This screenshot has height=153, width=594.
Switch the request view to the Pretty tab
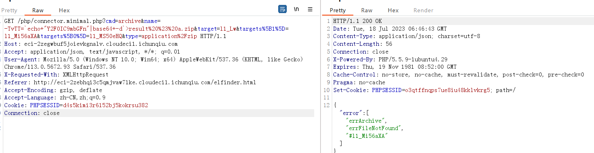click(9, 10)
